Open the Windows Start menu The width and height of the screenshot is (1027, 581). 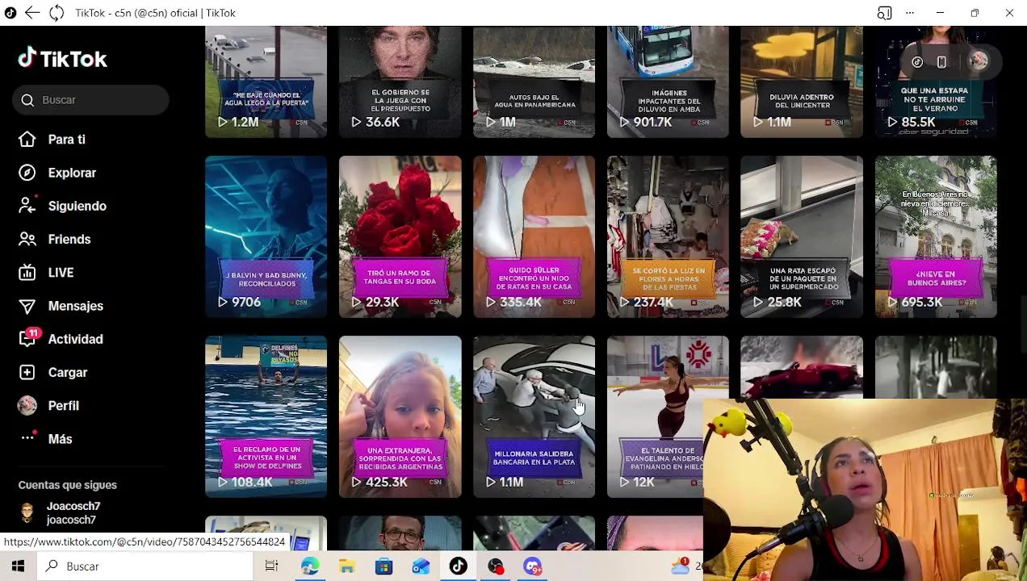point(18,566)
